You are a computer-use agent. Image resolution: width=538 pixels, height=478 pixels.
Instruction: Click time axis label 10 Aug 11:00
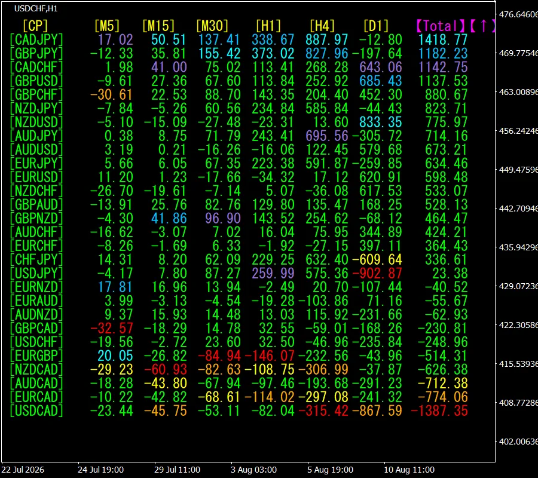(409, 470)
